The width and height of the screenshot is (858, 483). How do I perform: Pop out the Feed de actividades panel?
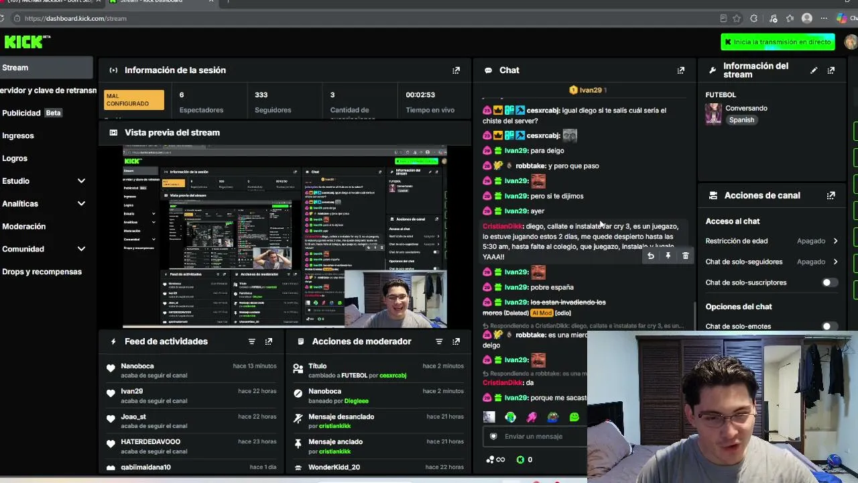(268, 341)
